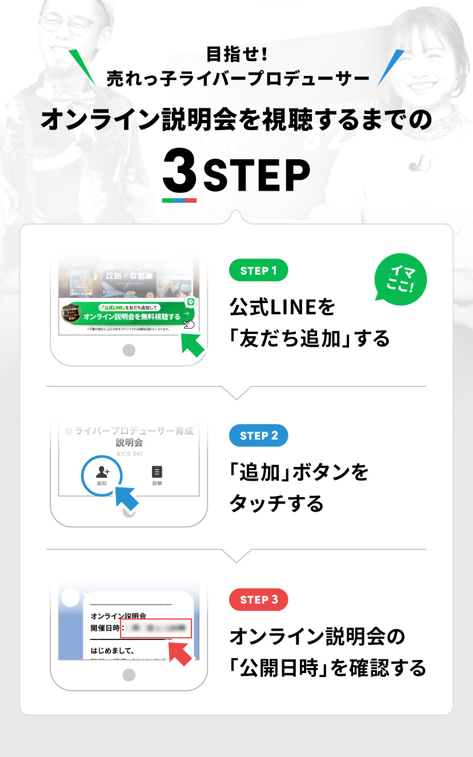
Task: Select the red STEP 3 badge
Action: (259, 599)
